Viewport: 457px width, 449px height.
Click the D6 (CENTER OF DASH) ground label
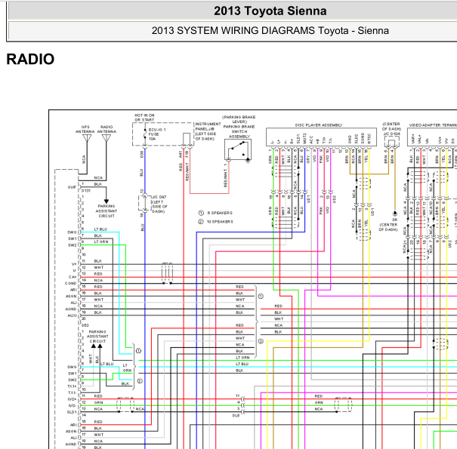click(388, 225)
